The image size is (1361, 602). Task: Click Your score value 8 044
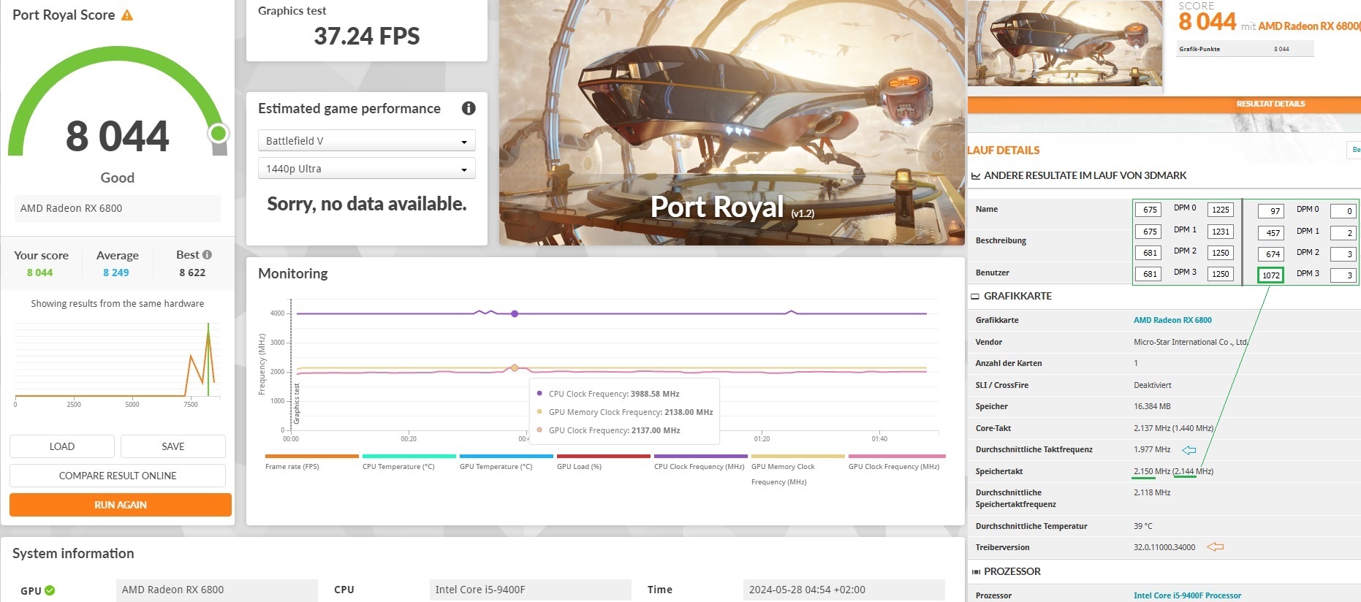tap(39, 273)
